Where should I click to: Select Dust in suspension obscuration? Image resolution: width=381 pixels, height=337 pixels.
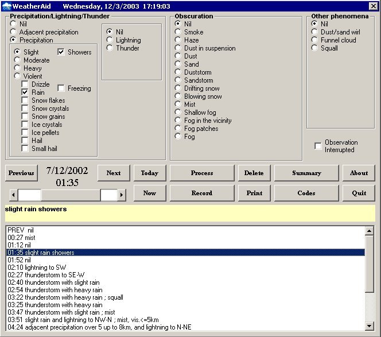click(178, 48)
